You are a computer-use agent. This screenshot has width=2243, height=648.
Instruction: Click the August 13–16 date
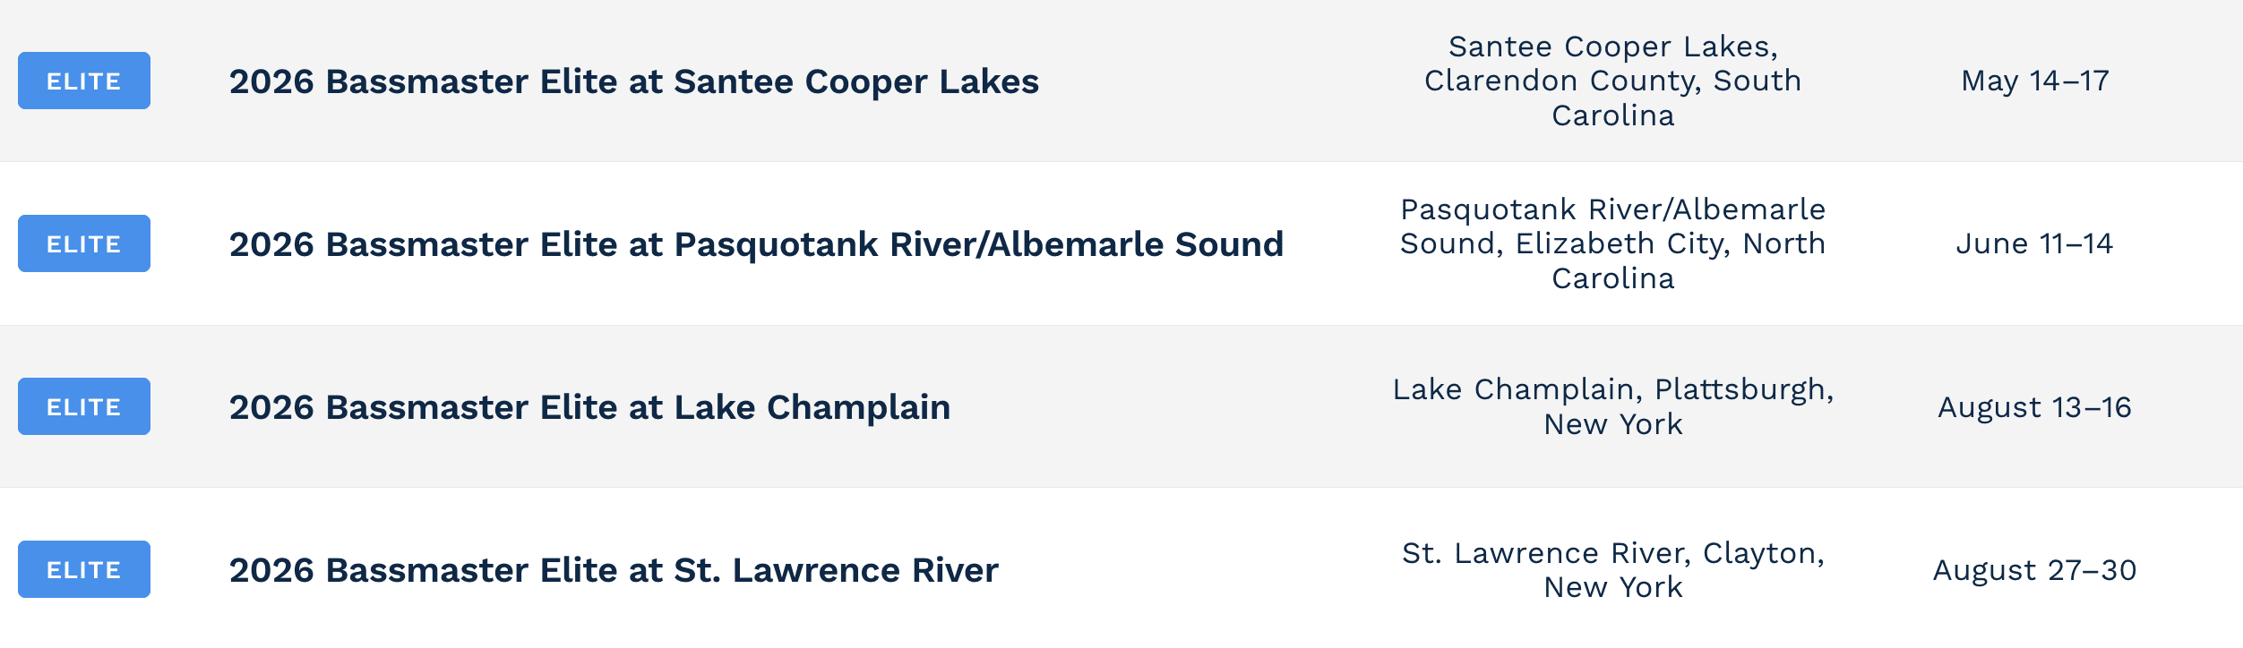(x=2034, y=407)
